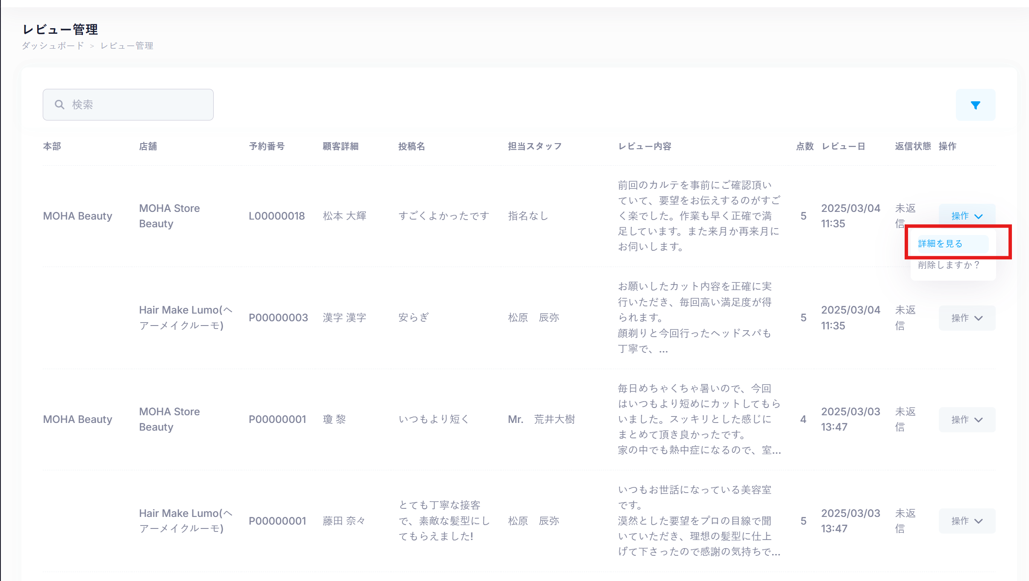Screen dimensions: 1029x581
Task: Click customer name 藤田 奈々
Action: tap(344, 521)
